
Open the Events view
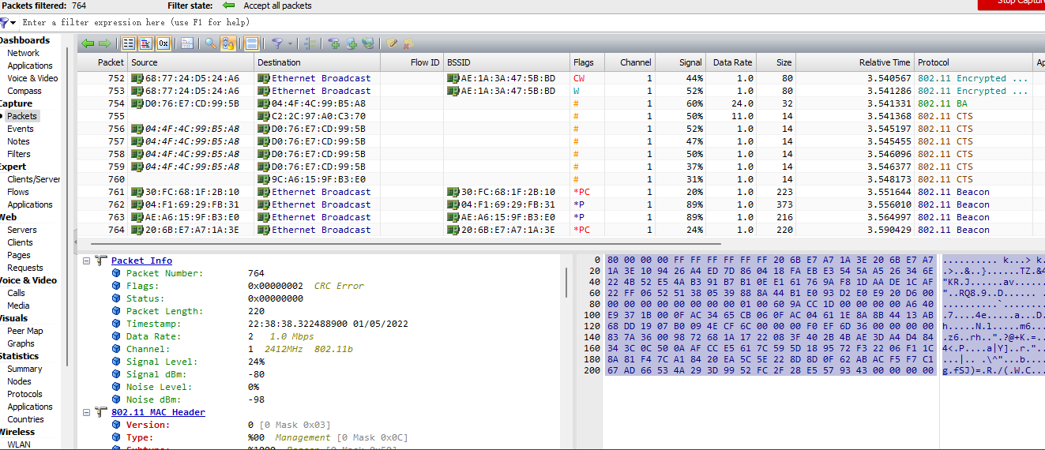point(21,129)
